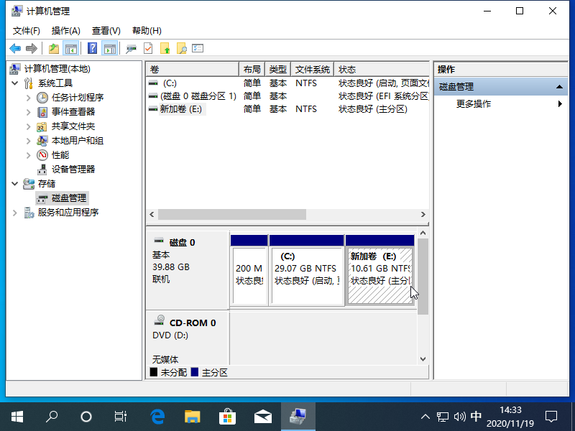Open the Windows Start menu
This screenshot has width=575, height=431.
tap(17, 417)
